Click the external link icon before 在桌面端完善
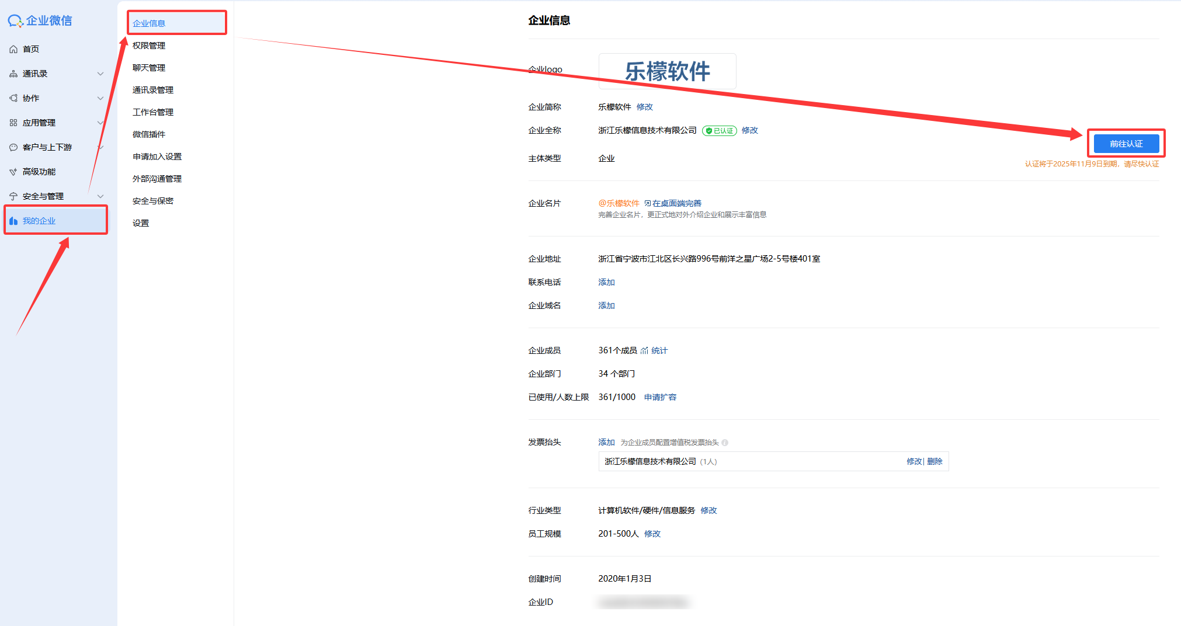This screenshot has height=626, width=1181. pyautogui.click(x=648, y=203)
